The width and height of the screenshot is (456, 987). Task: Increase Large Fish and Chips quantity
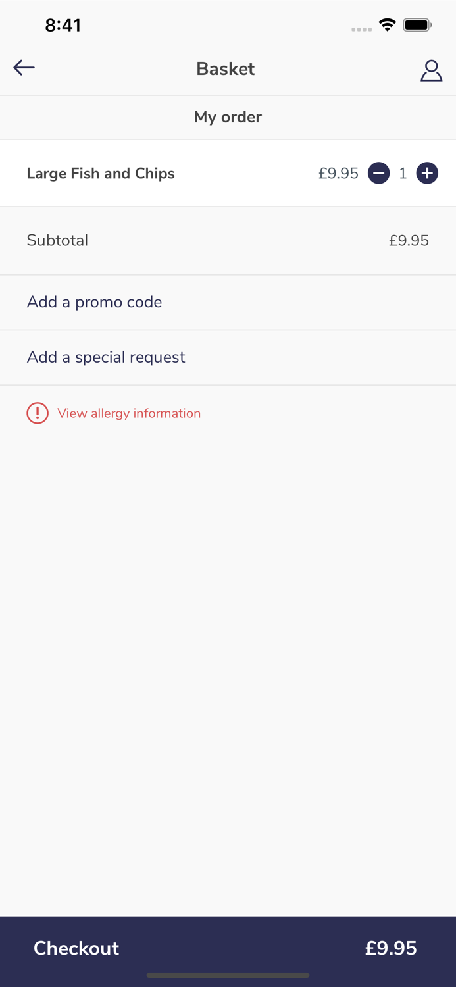click(427, 174)
